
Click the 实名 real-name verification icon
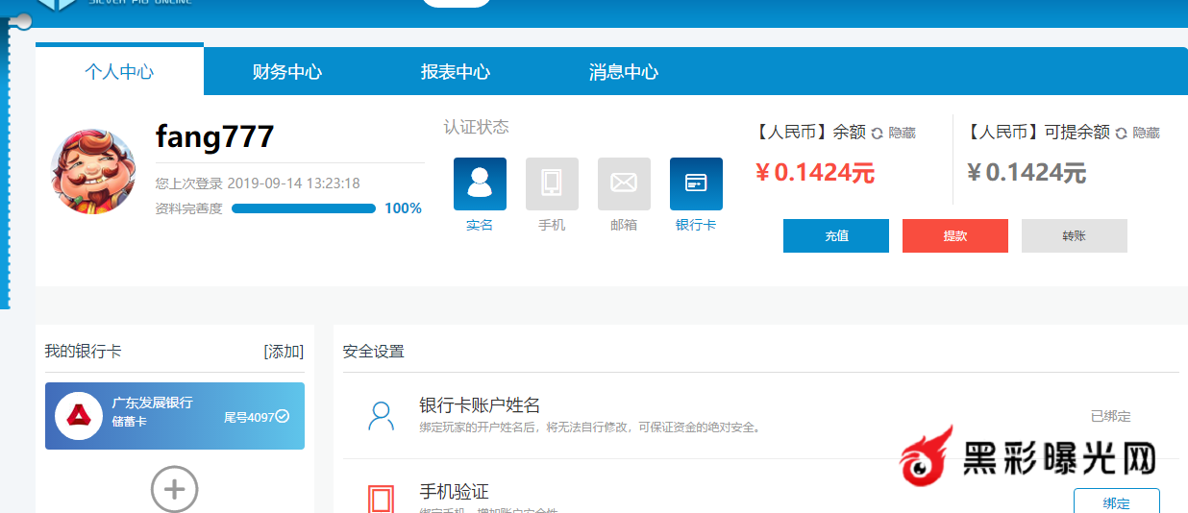click(x=480, y=183)
